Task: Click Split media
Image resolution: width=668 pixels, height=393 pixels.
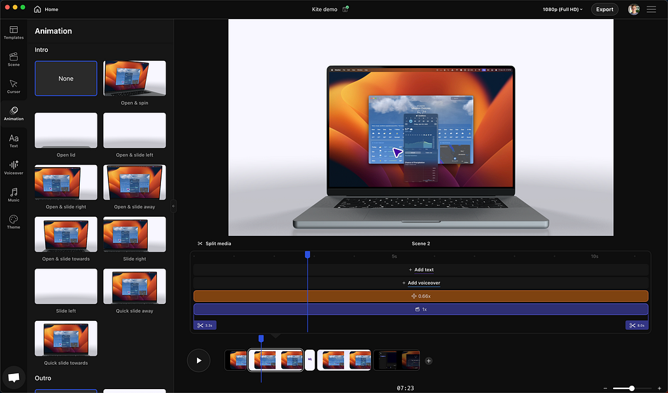Action: tap(215, 244)
